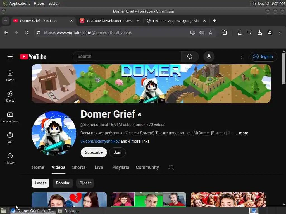
Task: Select the channel Videos tab
Action: (x=58, y=167)
